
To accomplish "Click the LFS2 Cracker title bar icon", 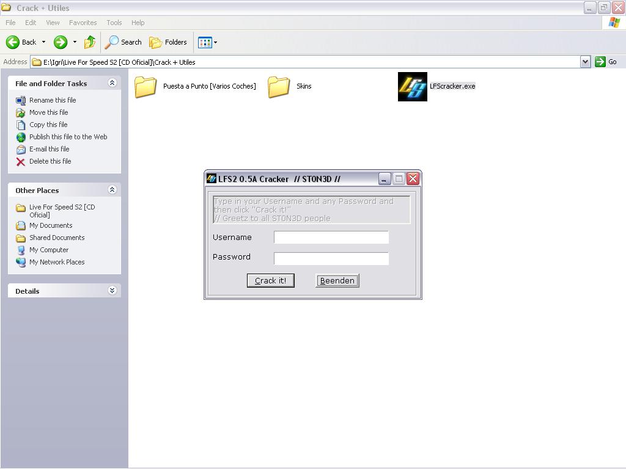I will tap(211, 179).
